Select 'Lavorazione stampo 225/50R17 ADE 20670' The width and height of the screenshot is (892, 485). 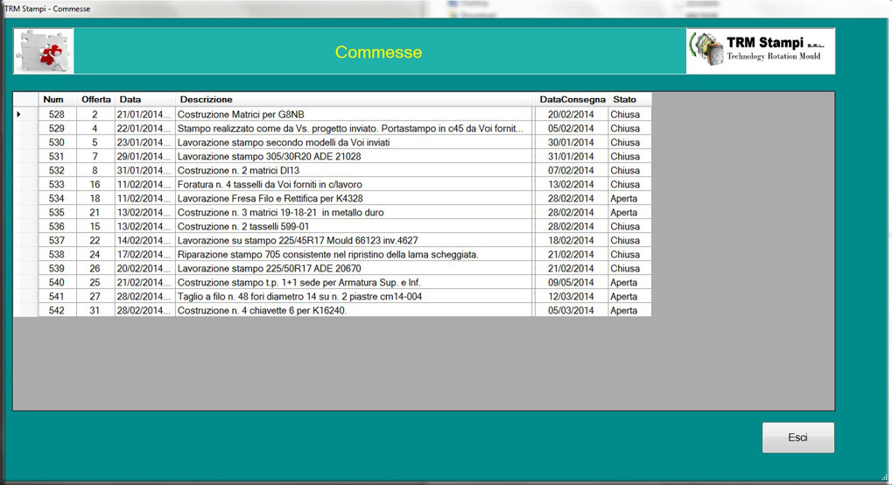pos(355,268)
